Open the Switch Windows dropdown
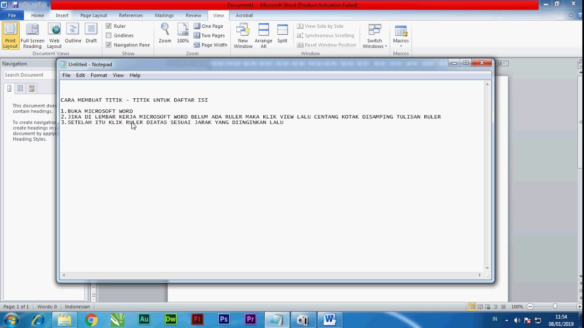 (x=375, y=36)
